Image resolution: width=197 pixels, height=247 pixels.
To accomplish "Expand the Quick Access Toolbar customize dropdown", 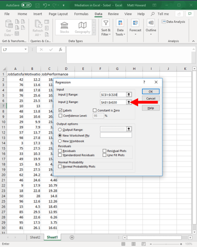I will pos(63,5).
